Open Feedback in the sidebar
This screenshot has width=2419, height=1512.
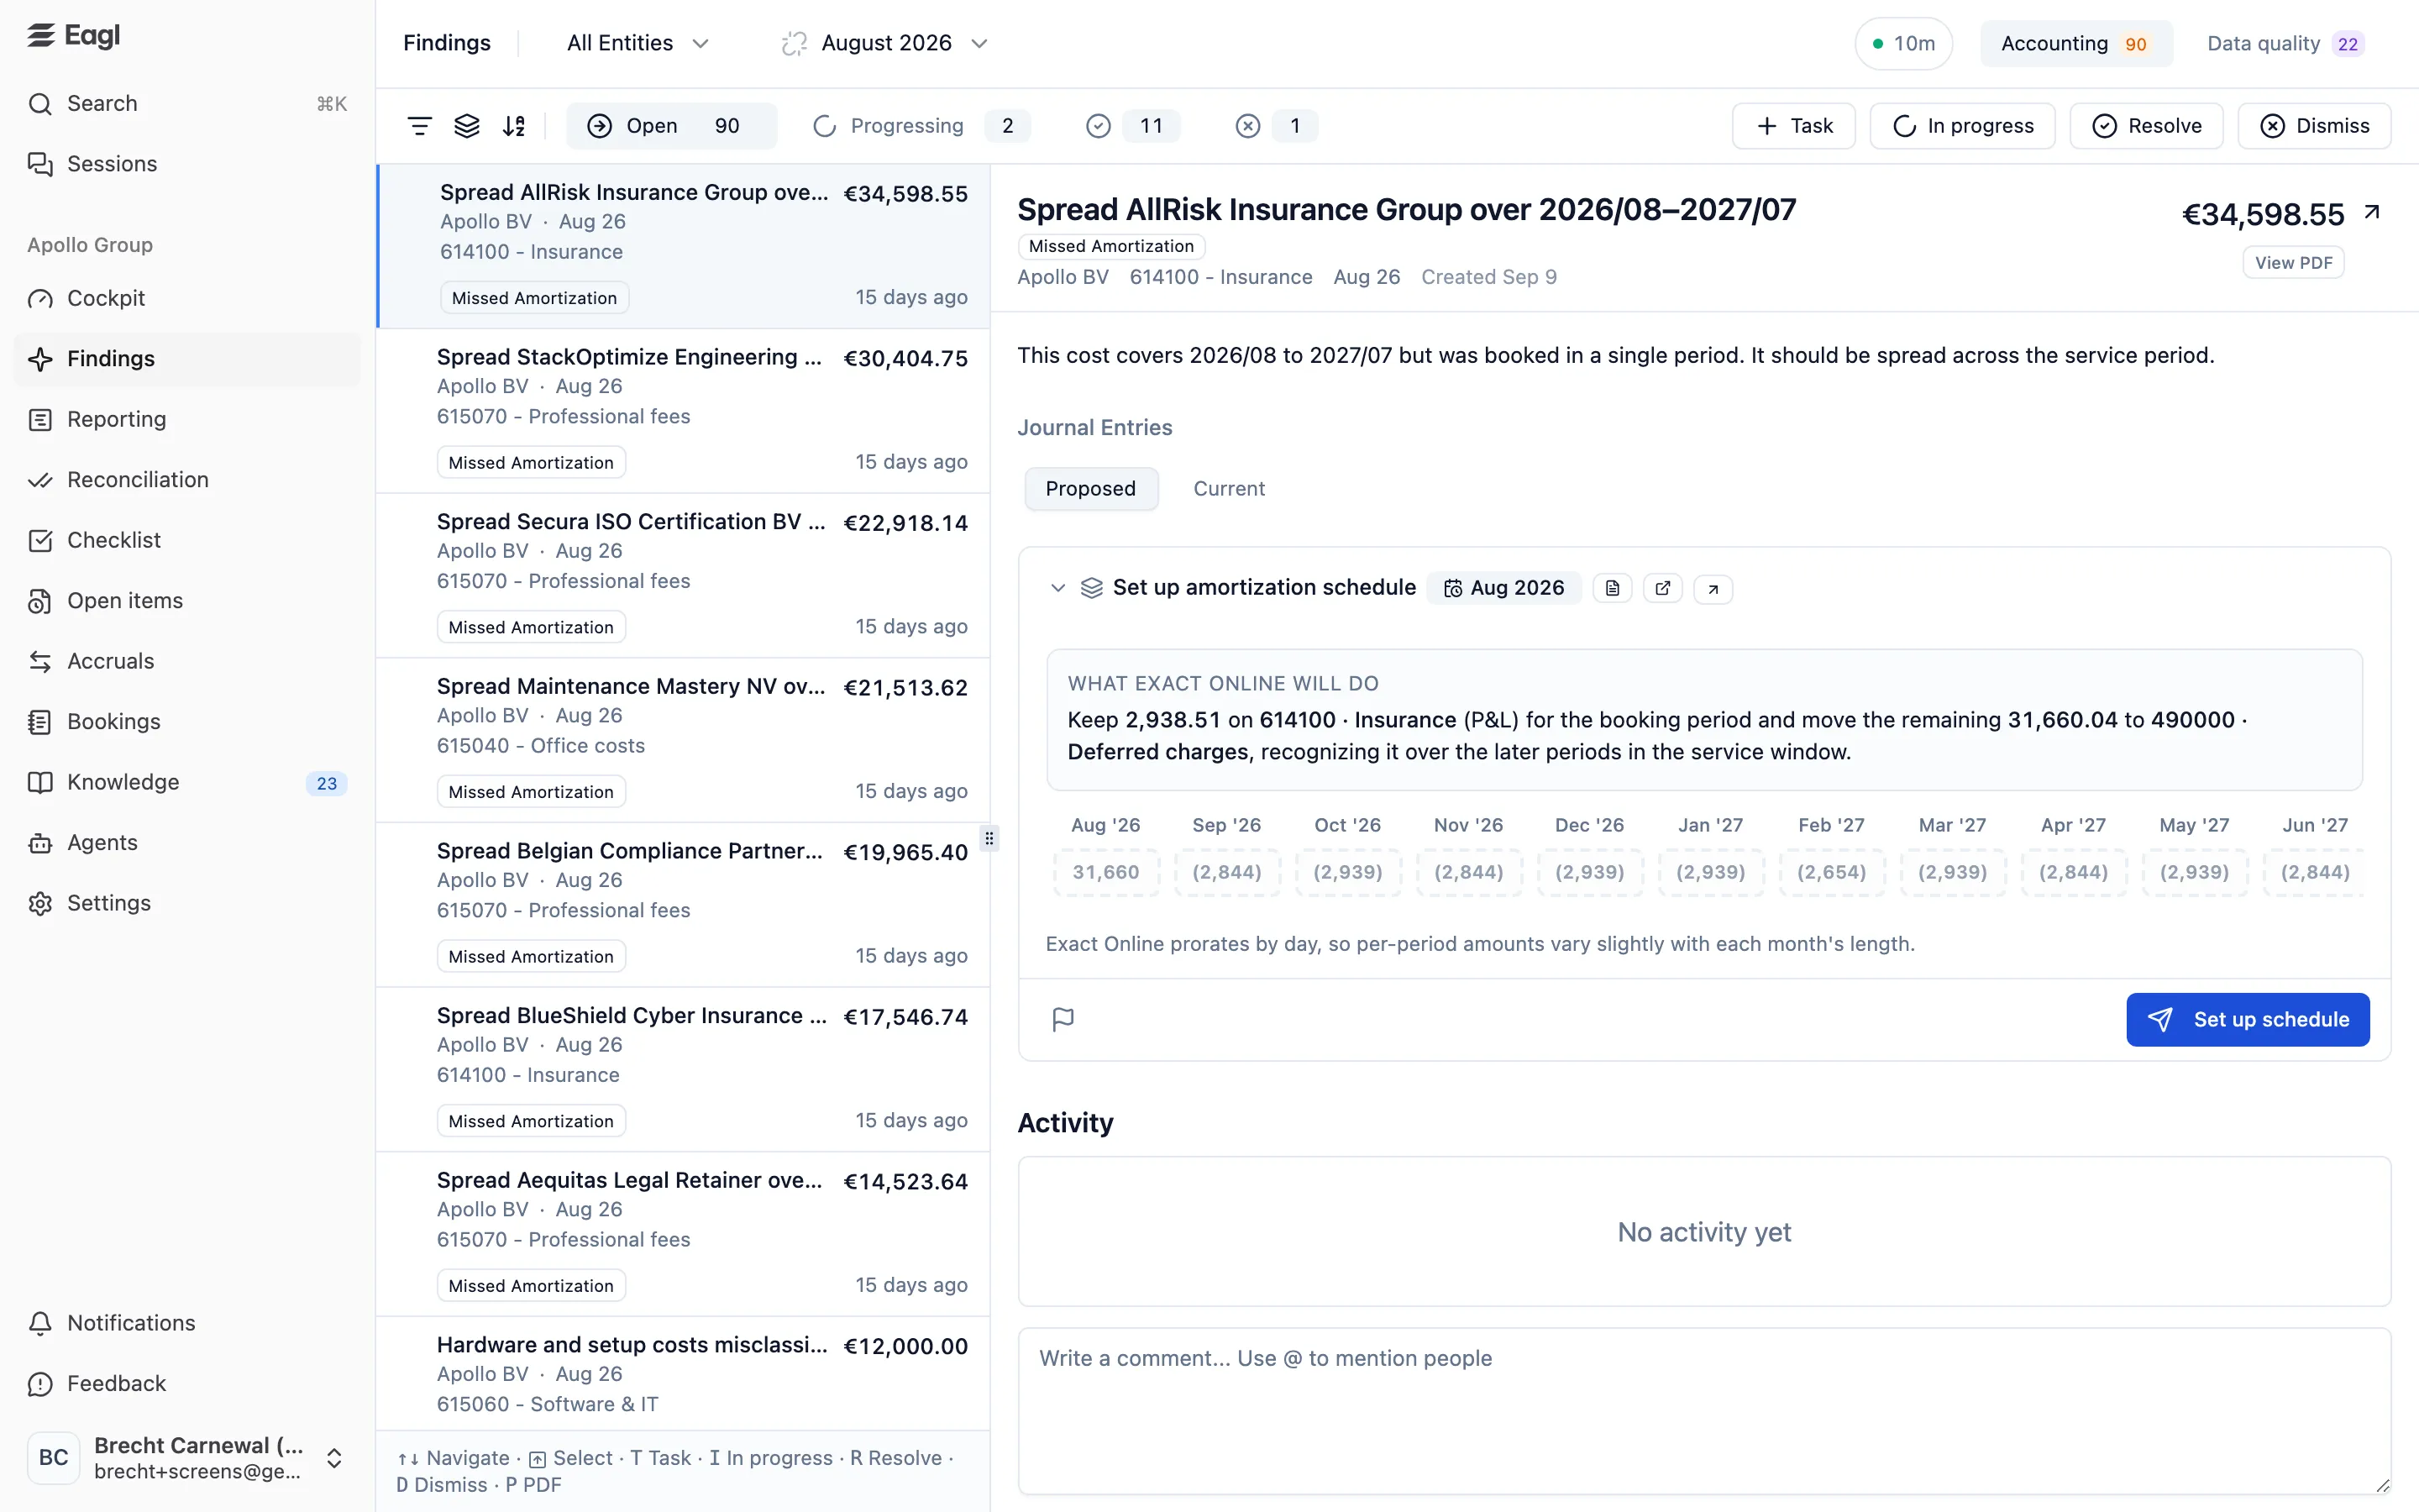tap(187, 1383)
